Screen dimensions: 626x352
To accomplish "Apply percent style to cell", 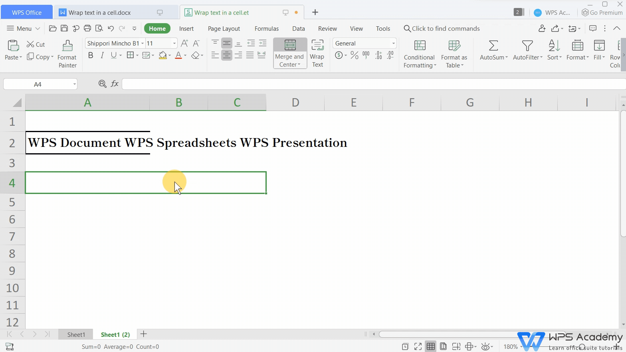I will click(355, 55).
